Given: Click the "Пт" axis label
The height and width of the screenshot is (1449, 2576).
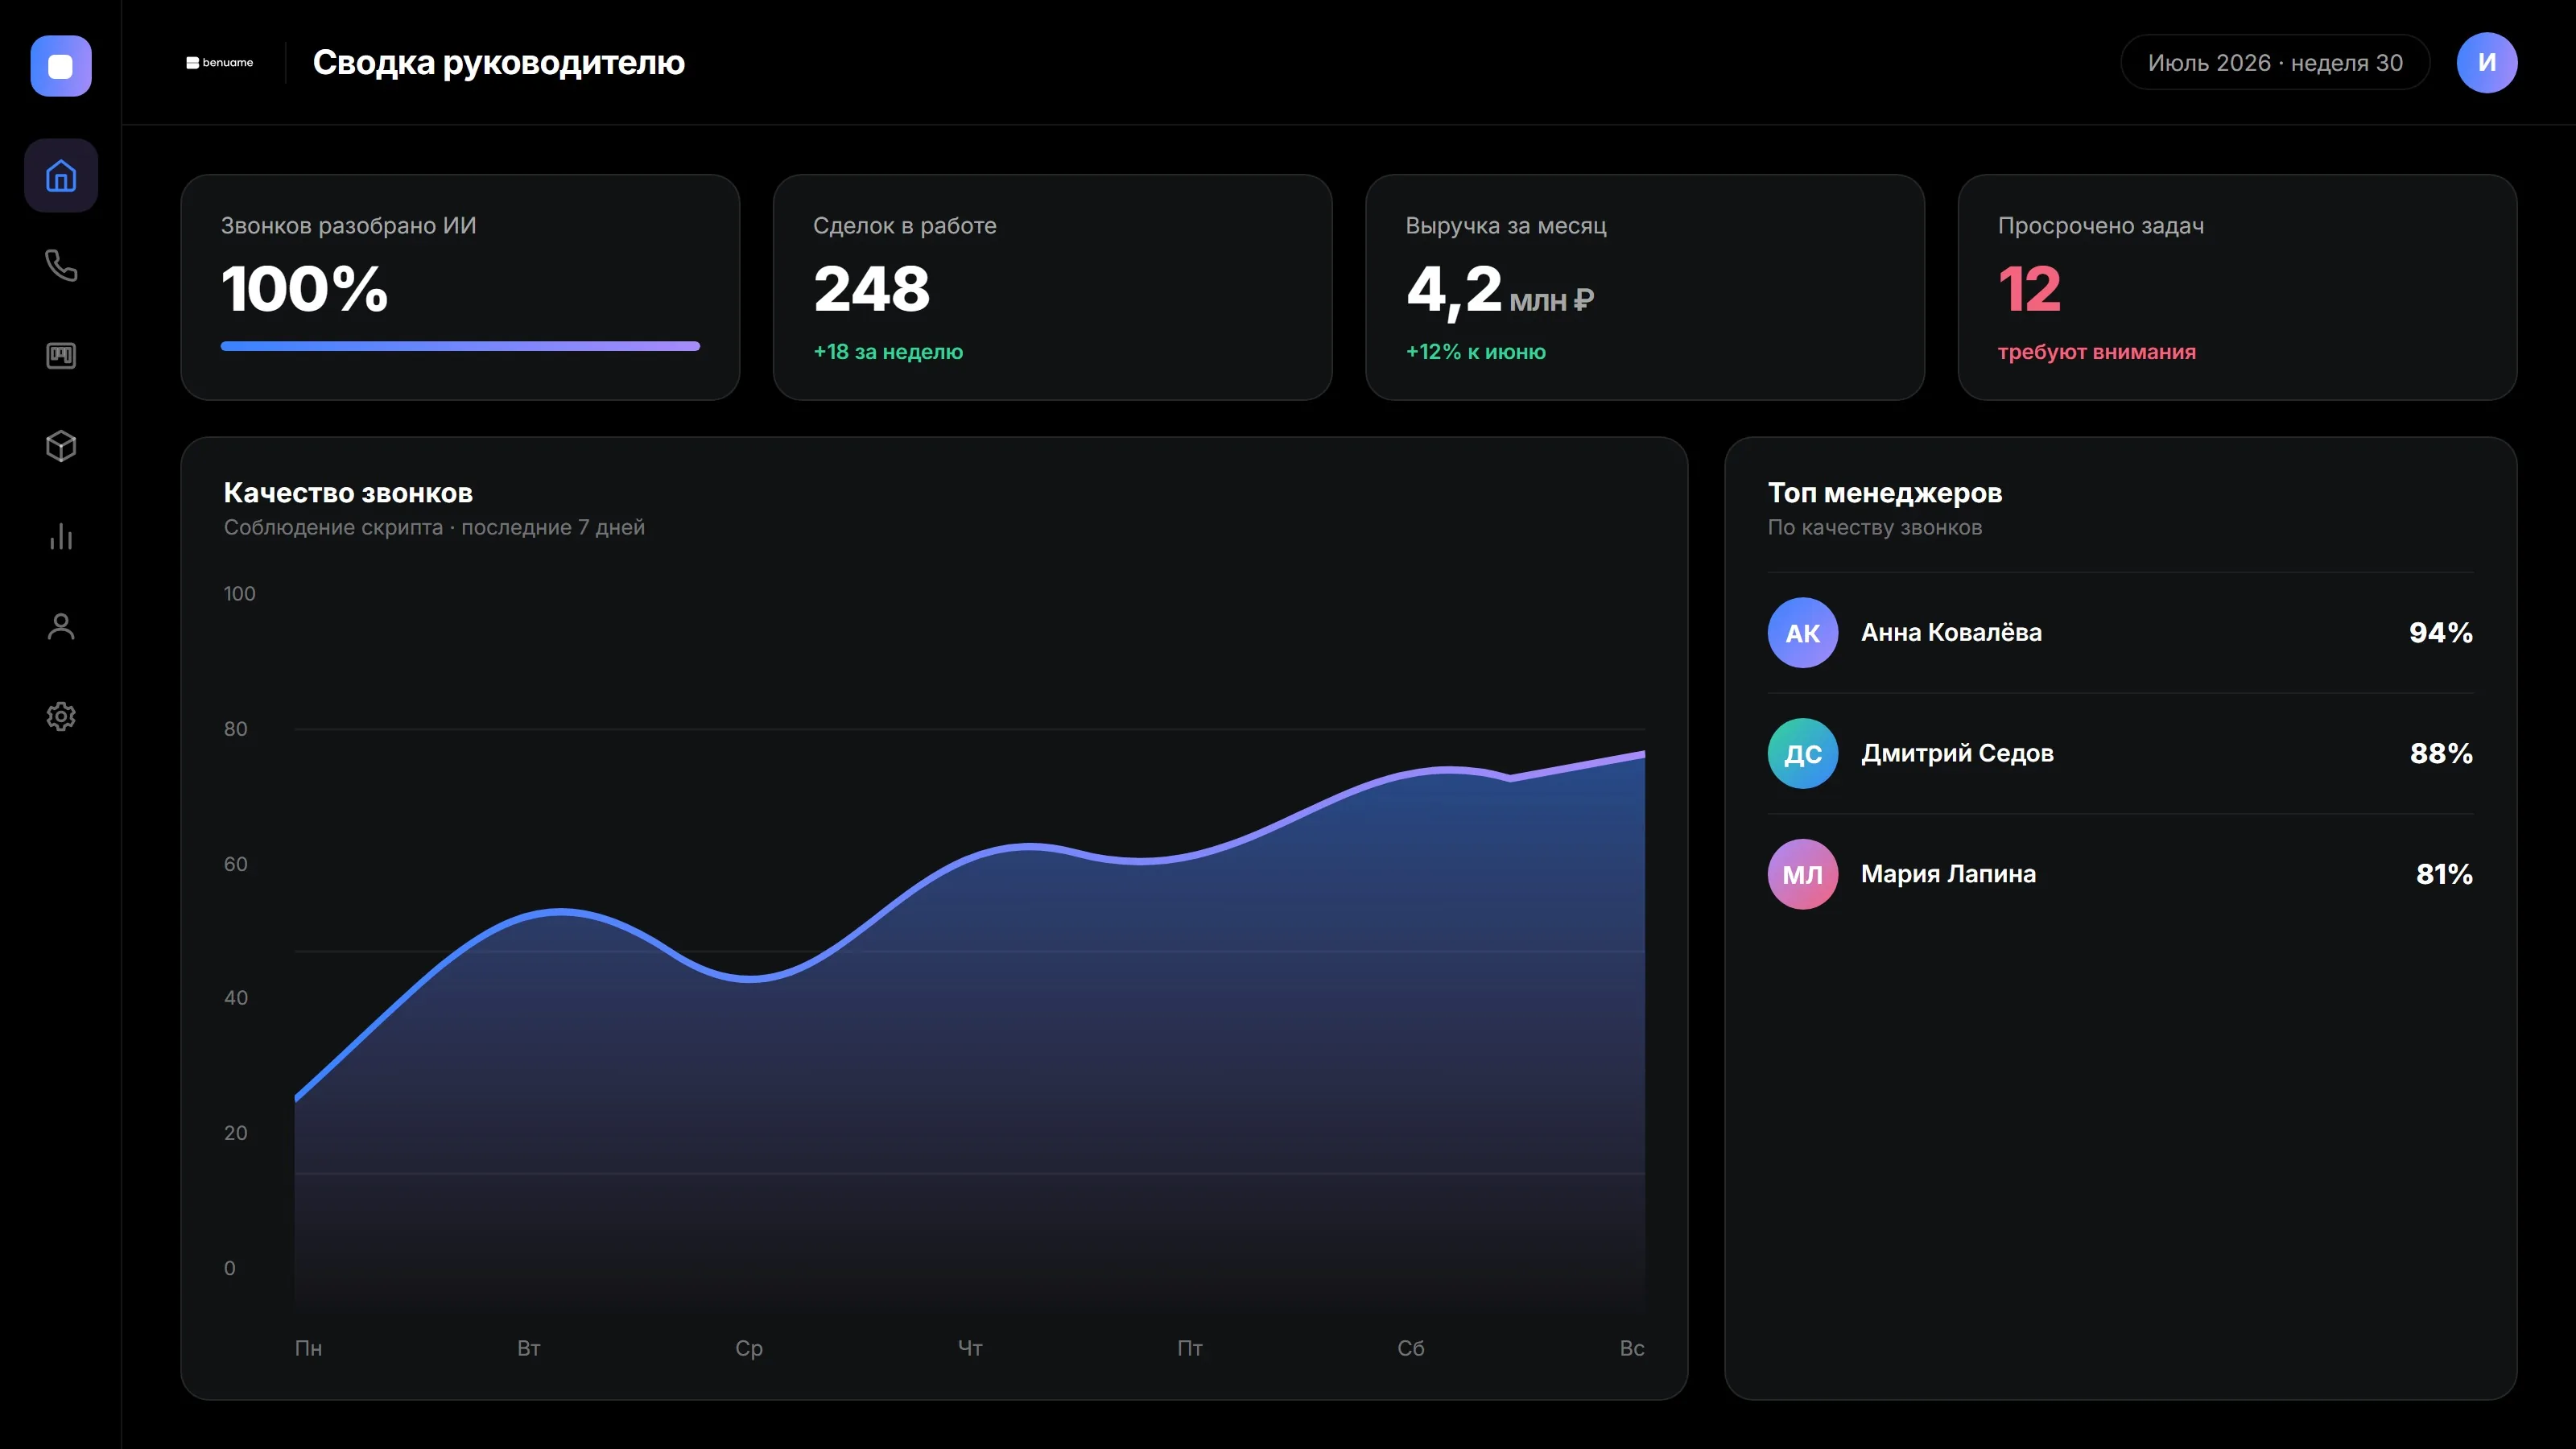Looking at the screenshot, I should [x=1190, y=1348].
